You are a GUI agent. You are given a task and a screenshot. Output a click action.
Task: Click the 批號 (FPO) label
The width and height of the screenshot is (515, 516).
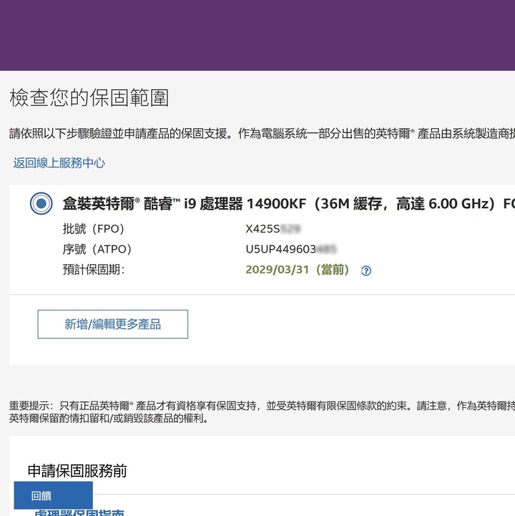(94, 229)
